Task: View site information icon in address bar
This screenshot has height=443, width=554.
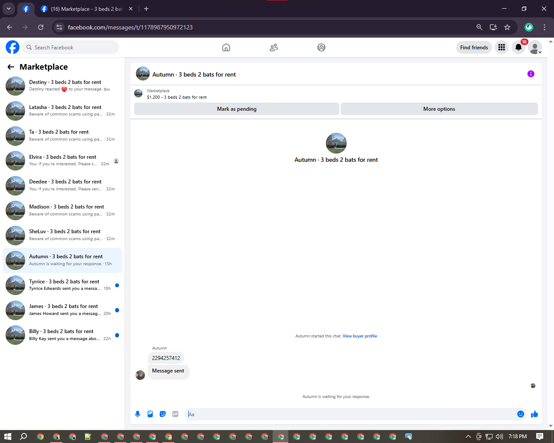Action: tap(60, 27)
